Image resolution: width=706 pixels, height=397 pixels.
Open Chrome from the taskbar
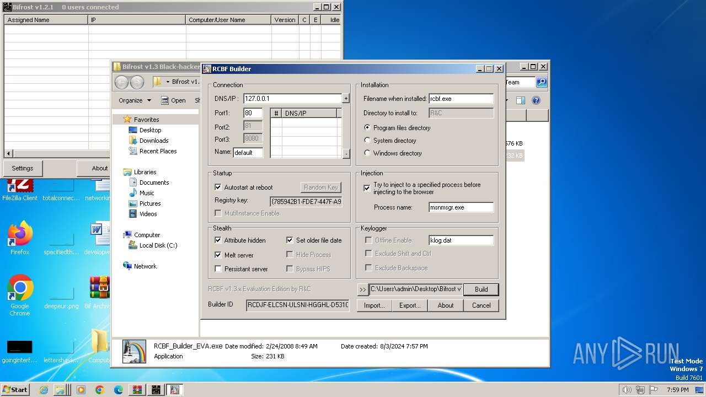pos(100,390)
